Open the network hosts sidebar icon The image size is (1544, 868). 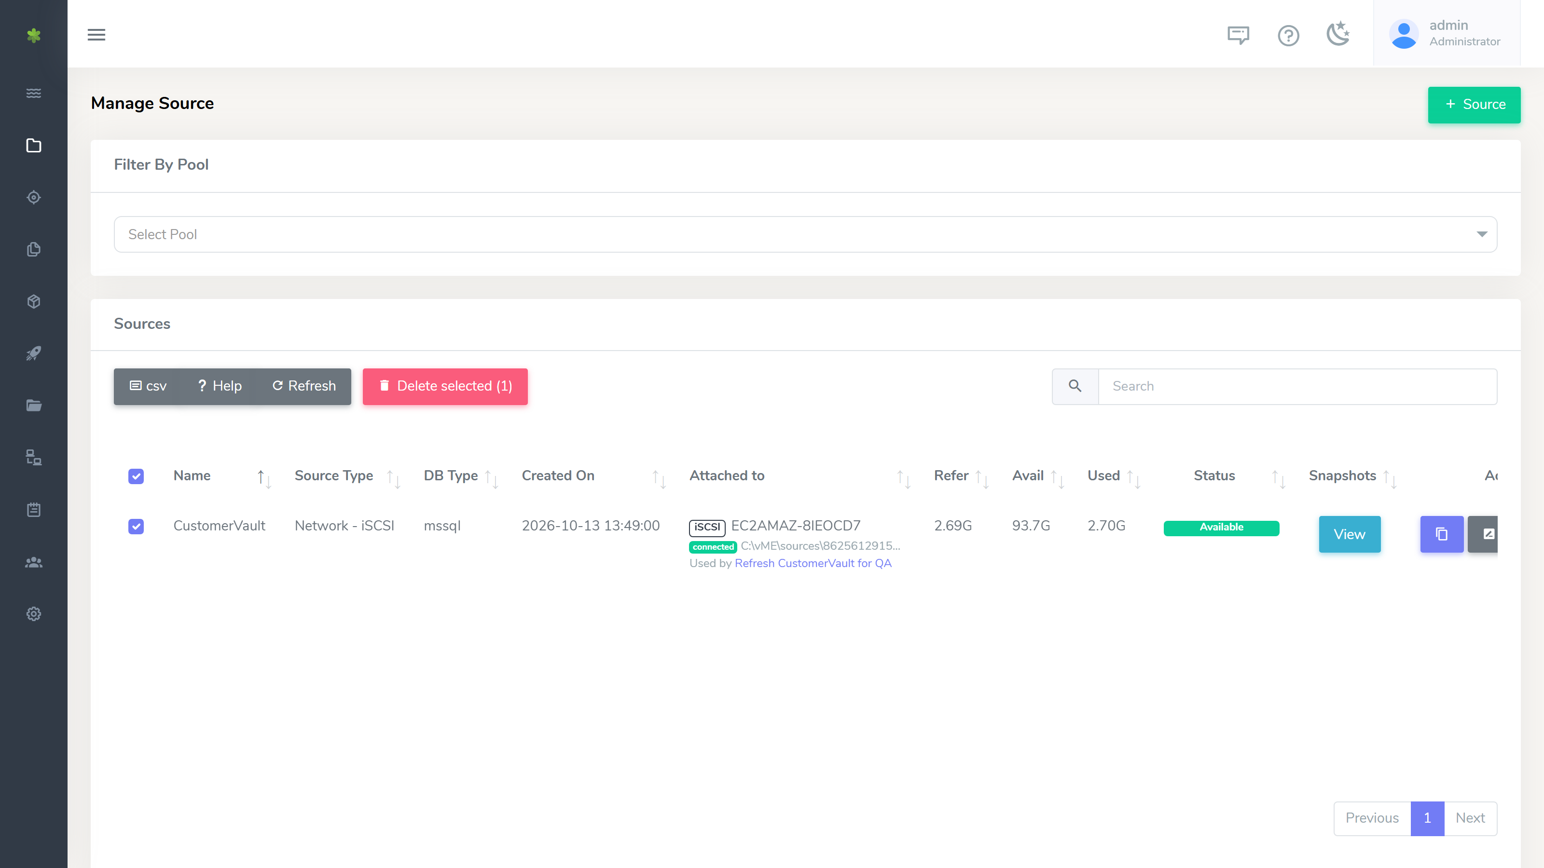coord(34,458)
